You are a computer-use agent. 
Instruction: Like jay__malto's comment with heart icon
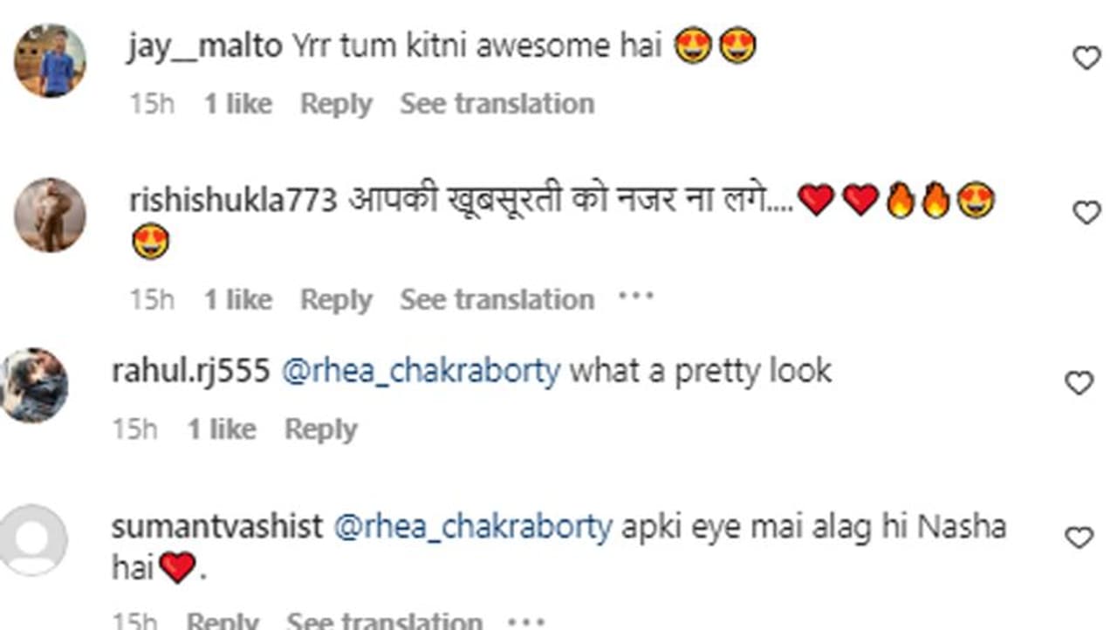click(x=1086, y=58)
